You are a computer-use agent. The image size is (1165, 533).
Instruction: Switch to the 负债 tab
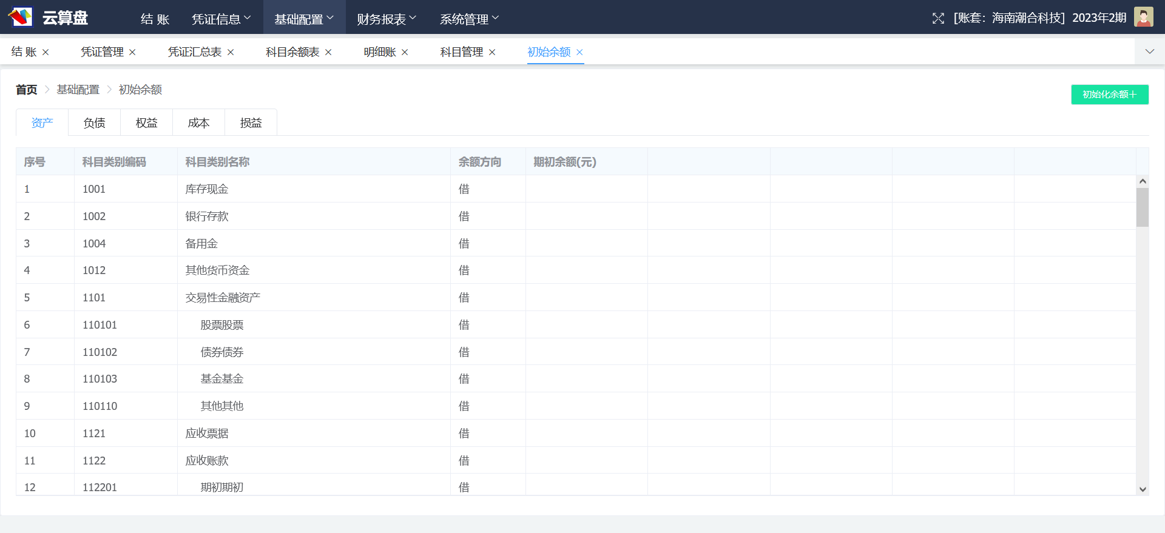(x=94, y=123)
